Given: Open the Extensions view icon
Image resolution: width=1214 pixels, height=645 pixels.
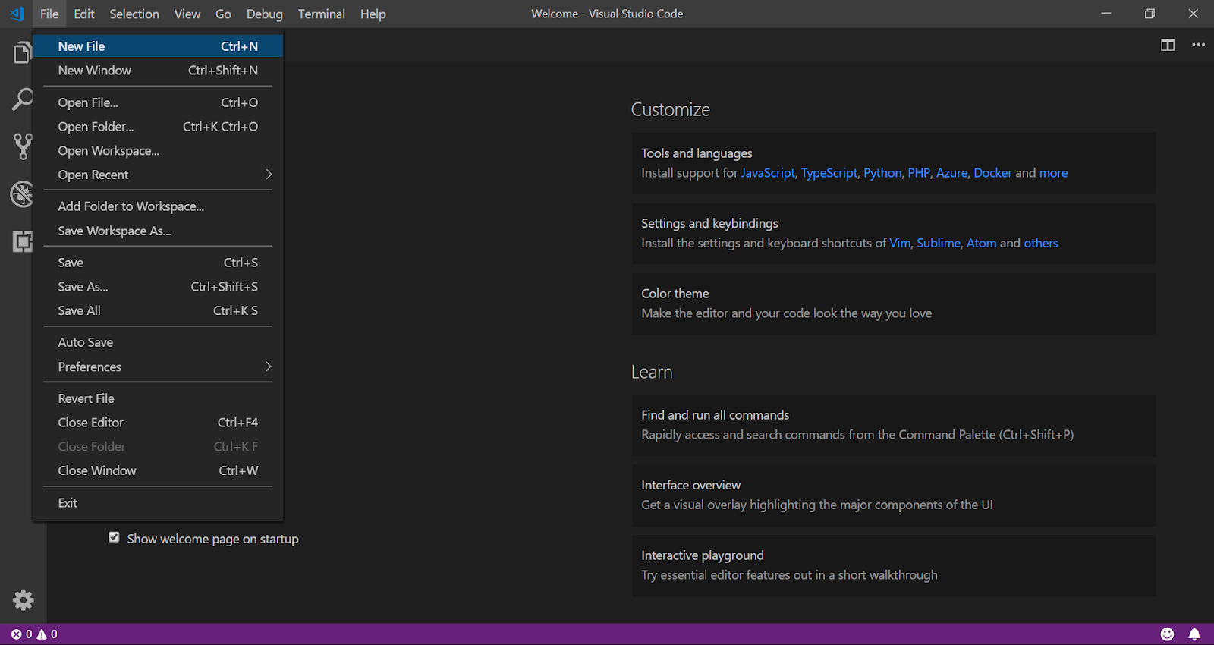Looking at the screenshot, I should (x=22, y=241).
